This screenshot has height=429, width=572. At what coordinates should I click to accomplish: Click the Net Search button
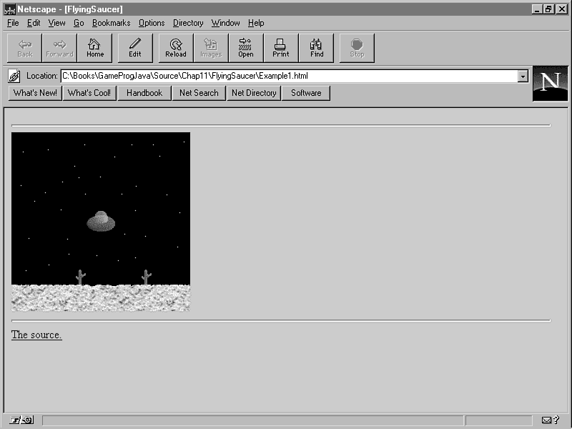(x=199, y=93)
